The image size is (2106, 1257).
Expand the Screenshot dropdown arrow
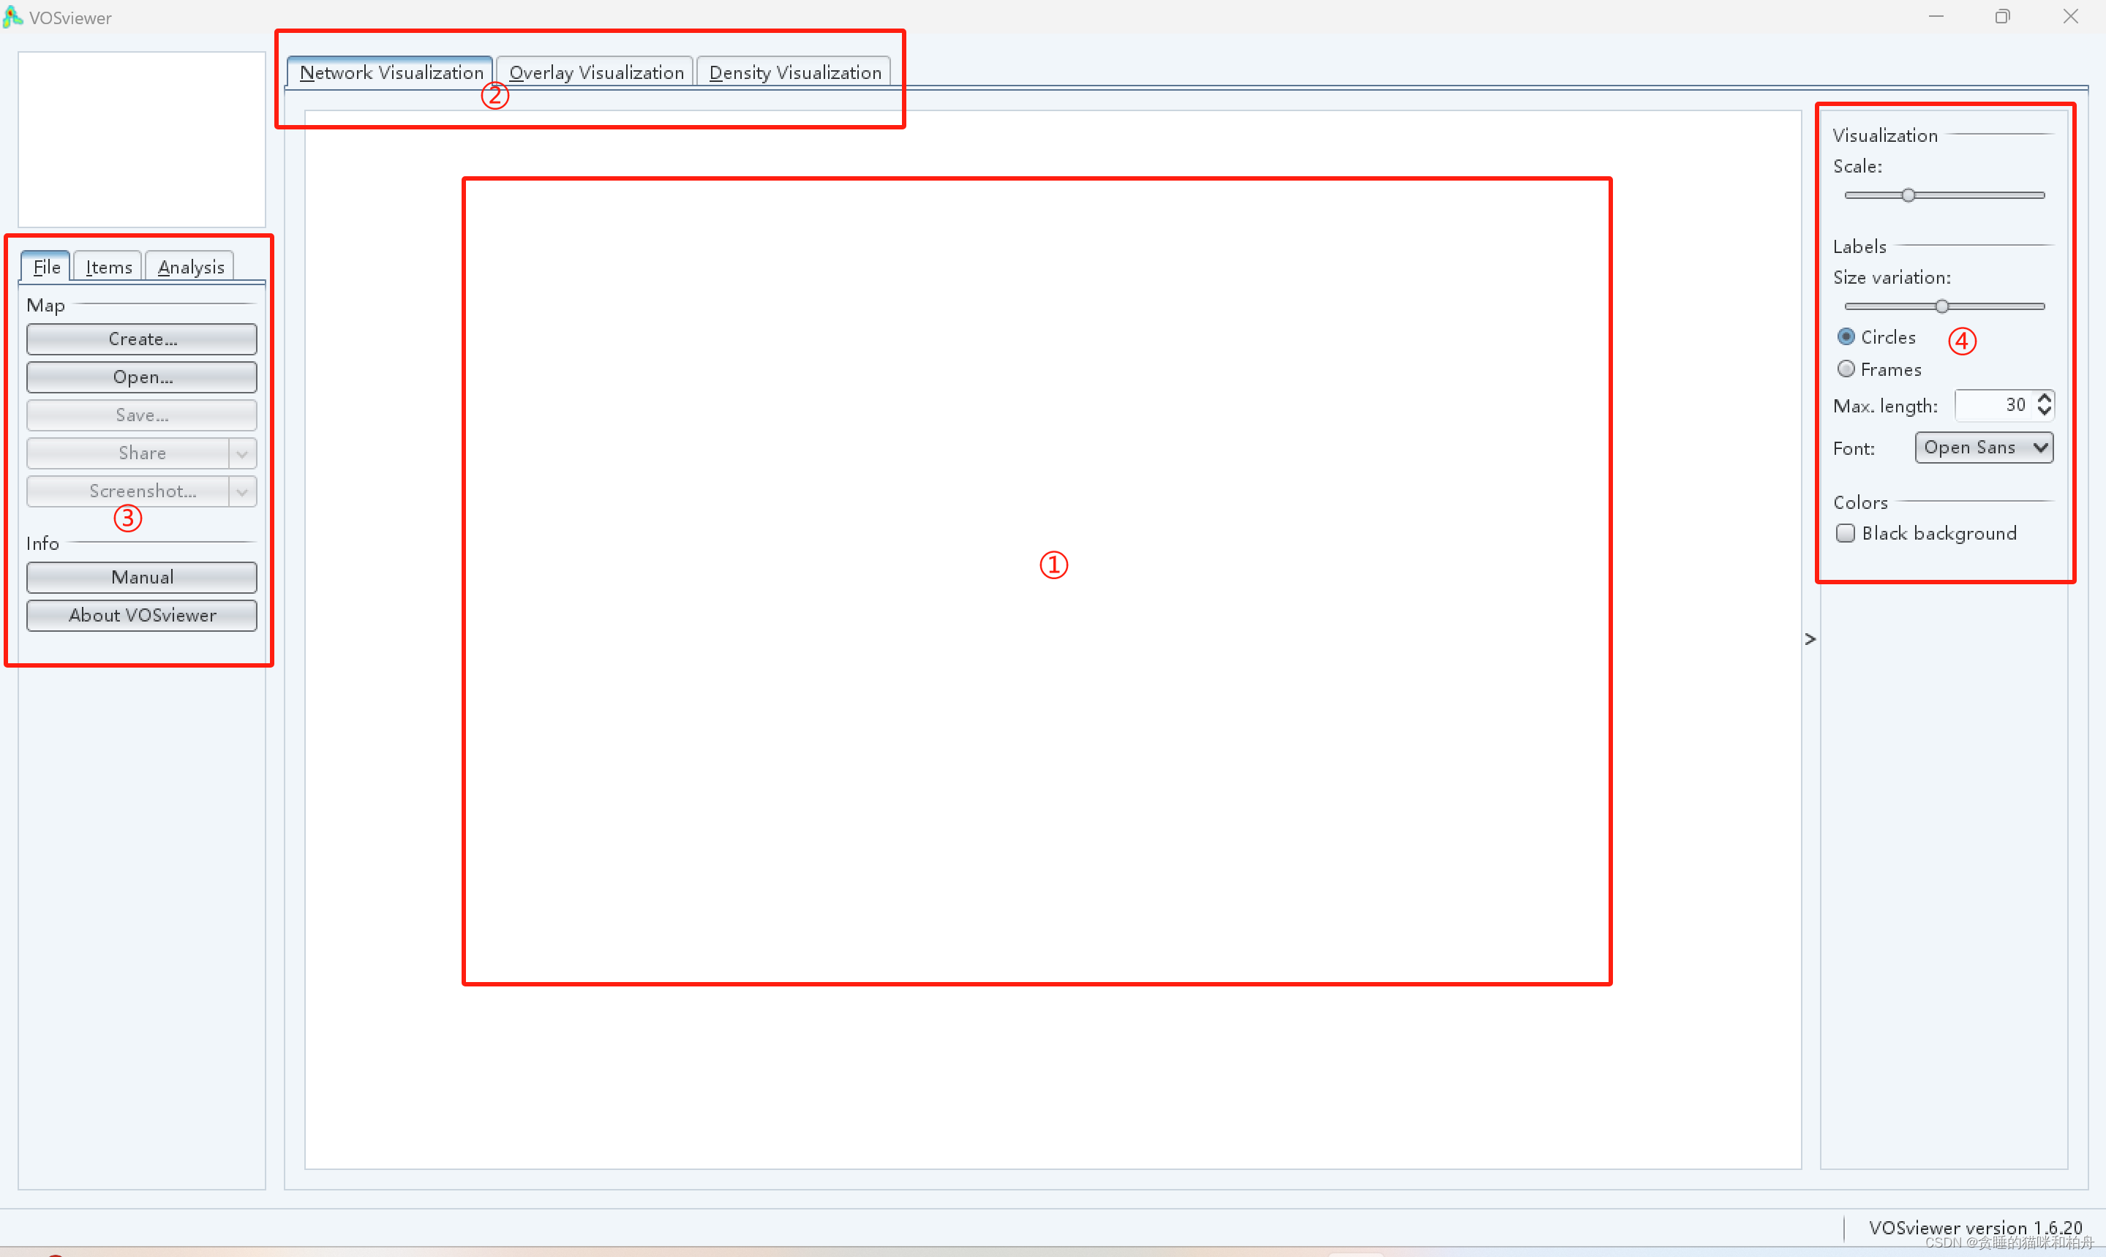coord(242,491)
